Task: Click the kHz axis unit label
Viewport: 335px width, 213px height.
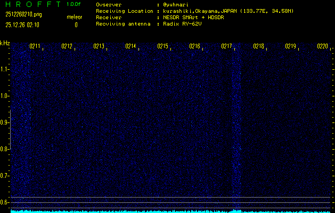Action: click(x=5, y=43)
